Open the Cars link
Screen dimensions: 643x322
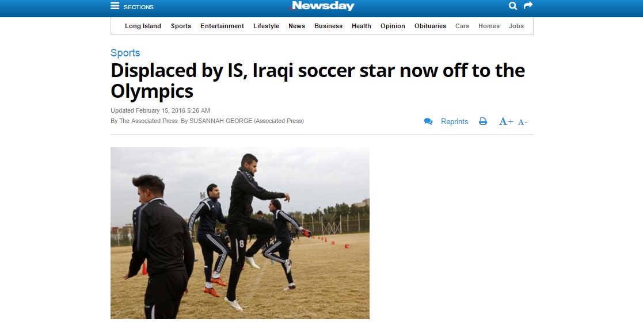(x=462, y=26)
